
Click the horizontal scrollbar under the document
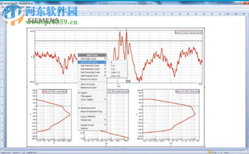pyautogui.click(x=124, y=149)
